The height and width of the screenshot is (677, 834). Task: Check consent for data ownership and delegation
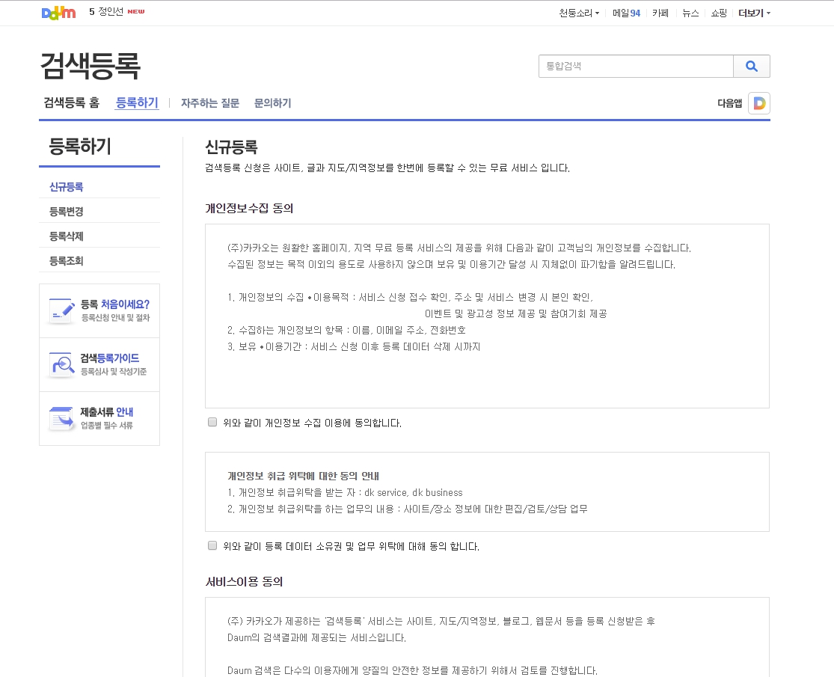tap(212, 545)
